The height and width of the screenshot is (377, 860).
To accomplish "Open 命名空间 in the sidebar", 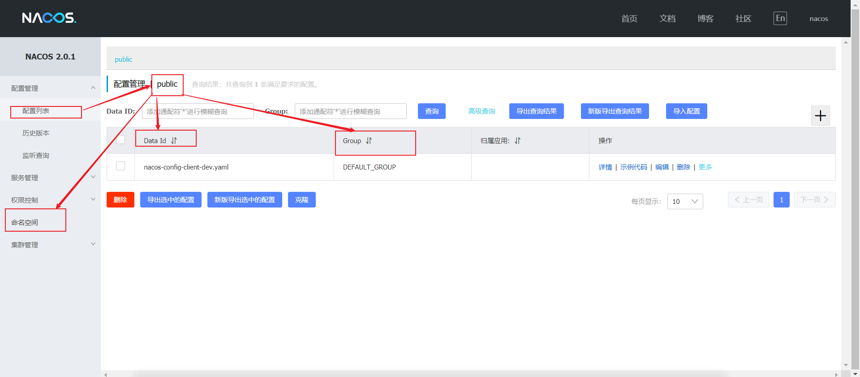I will [25, 222].
